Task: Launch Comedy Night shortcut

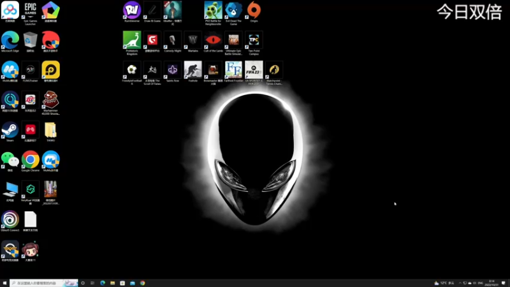Action: coord(173,41)
